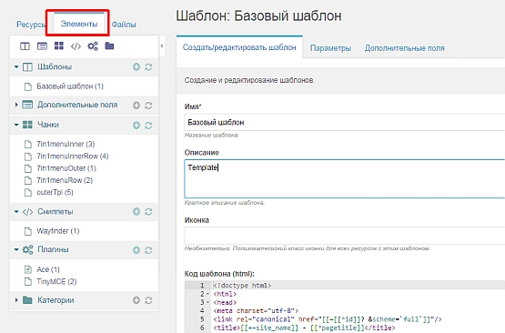The width and height of the screenshot is (505, 333).
Task: Fold the head tag on line 3
Action: point(207,302)
